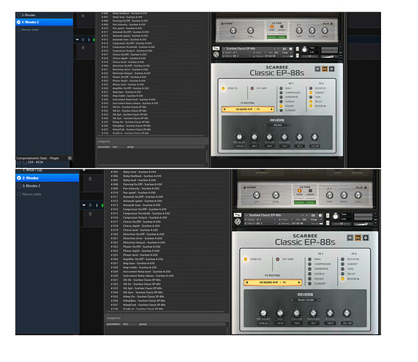Screen dimensions: 418x362
Task: Select next instrument arrow in upper Kontakt header
Action: click(279, 49)
